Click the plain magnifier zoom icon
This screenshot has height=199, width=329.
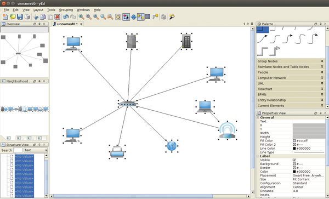click(x=103, y=17)
